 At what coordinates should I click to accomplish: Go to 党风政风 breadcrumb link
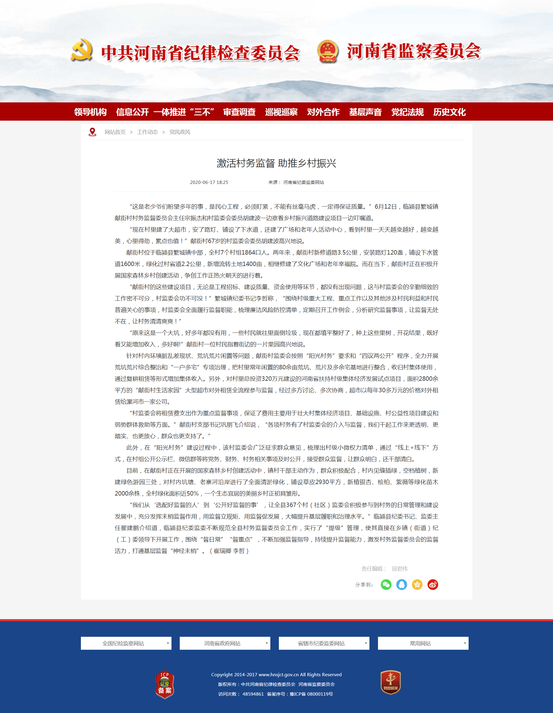click(180, 132)
